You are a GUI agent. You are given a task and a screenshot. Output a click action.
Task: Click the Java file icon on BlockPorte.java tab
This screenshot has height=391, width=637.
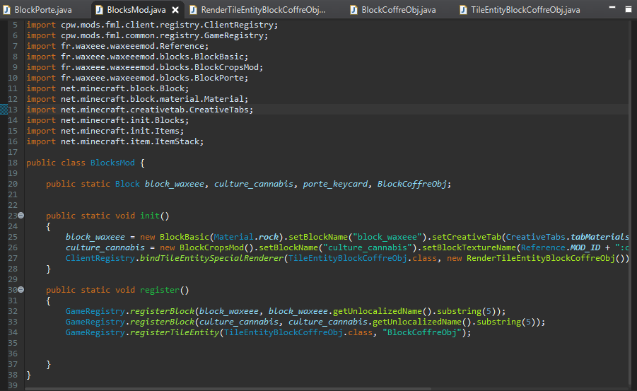click(8, 10)
